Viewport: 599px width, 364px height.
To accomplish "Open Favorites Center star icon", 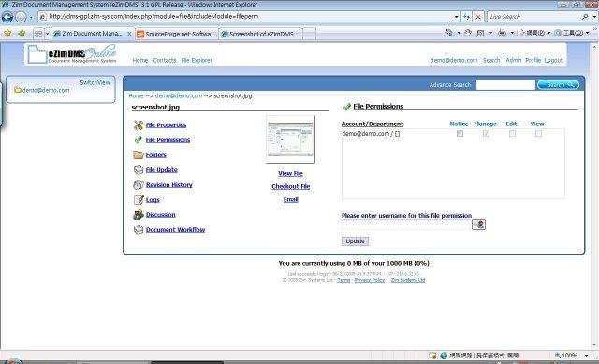I will [7, 34].
